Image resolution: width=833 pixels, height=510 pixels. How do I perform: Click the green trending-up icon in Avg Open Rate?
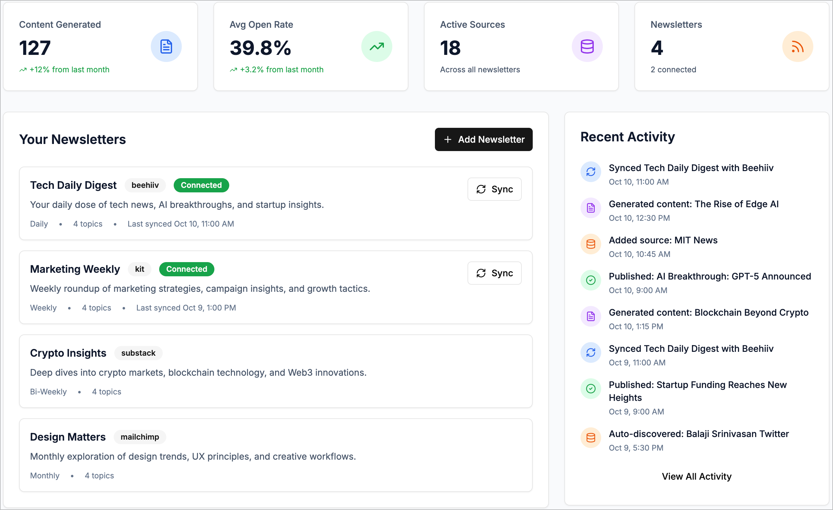376,46
